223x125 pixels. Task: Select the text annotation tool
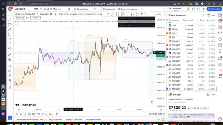coord(10,44)
